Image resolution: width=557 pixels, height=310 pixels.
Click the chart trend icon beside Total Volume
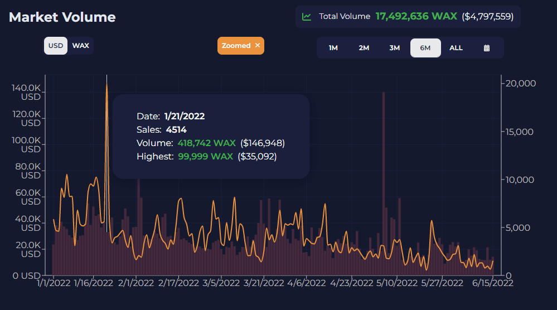pos(307,17)
